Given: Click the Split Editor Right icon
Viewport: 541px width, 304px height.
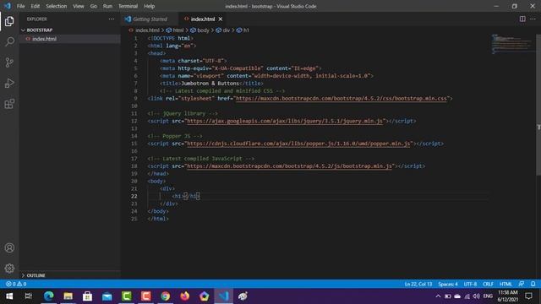Looking at the screenshot, I should pos(522,19).
